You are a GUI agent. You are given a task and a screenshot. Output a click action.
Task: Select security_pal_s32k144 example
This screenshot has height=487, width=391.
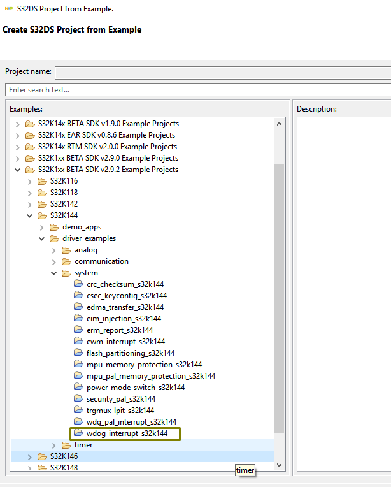point(121,399)
